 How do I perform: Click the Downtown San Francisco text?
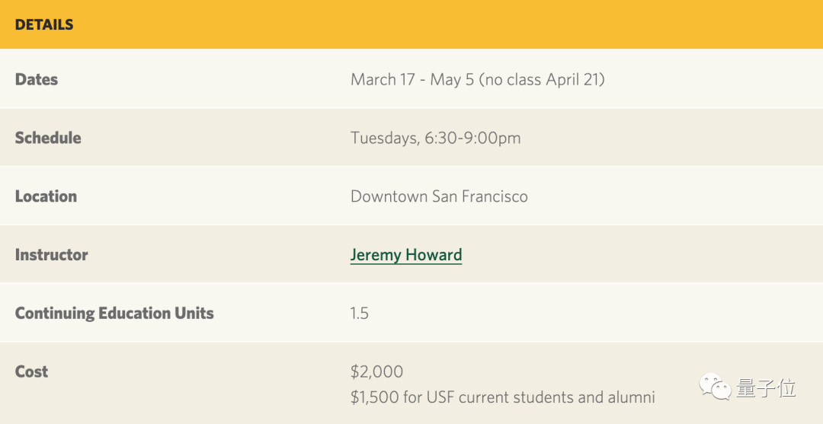pyautogui.click(x=439, y=196)
